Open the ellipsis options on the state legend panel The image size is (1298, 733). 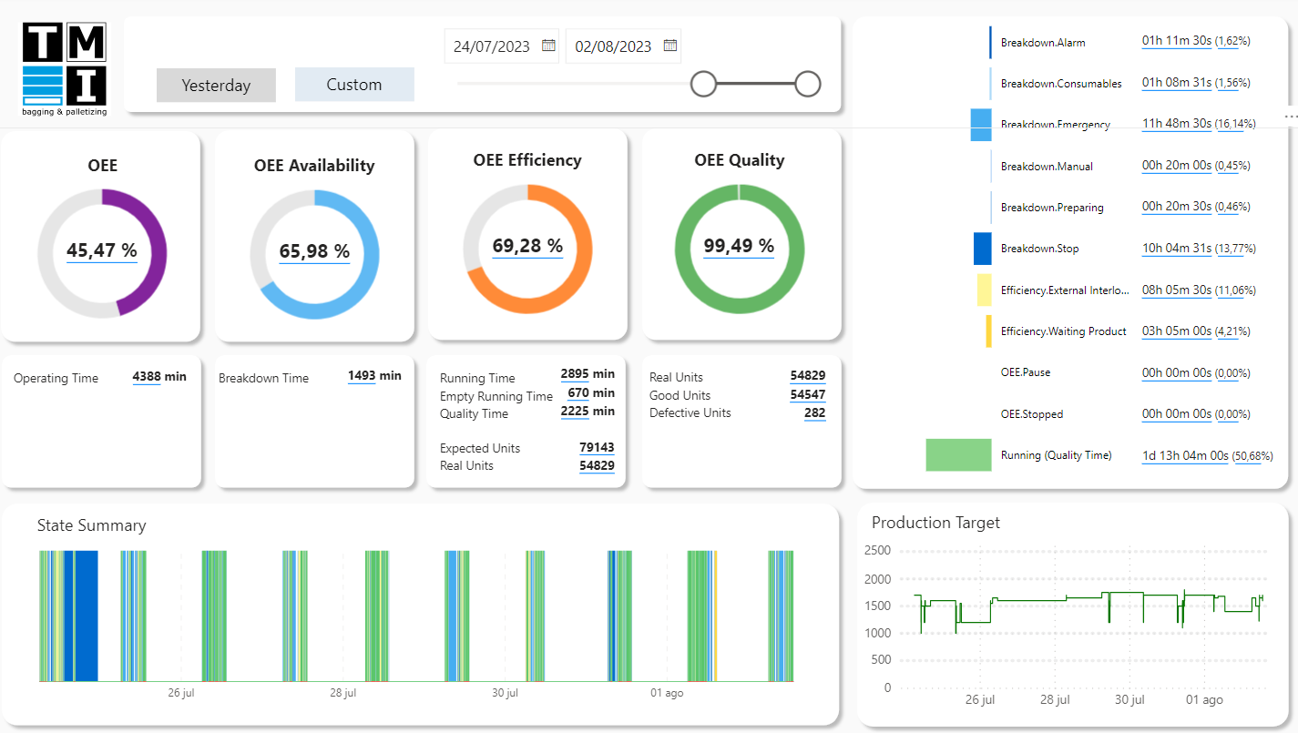tap(1291, 117)
